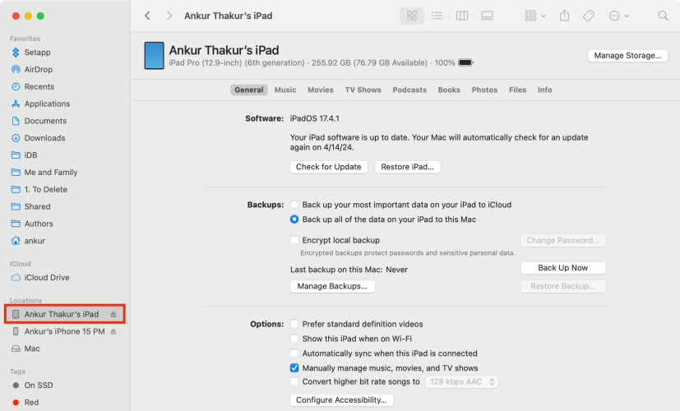Enable Automatically sync when iPad is connected
Viewport: 680px width, 411px height.
pos(294,353)
